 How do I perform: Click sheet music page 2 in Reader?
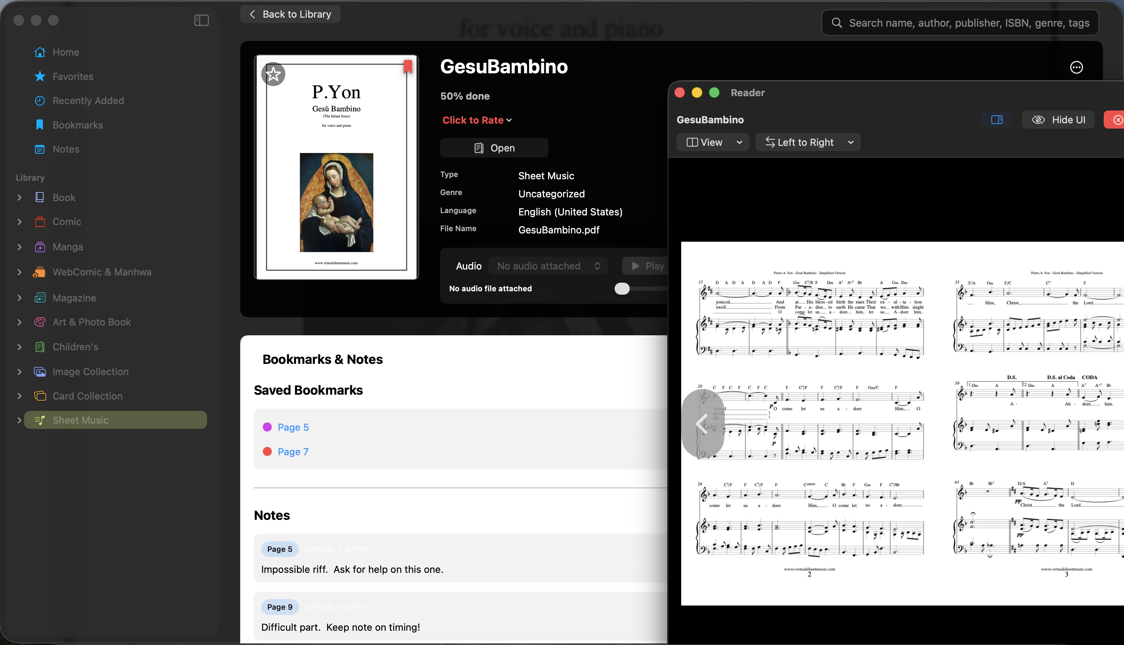810,423
